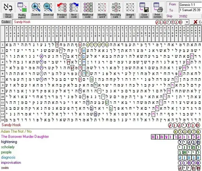
Task: Click boxed Hebrew letters for Borrower Murder Daughter
Action: click(176, 137)
